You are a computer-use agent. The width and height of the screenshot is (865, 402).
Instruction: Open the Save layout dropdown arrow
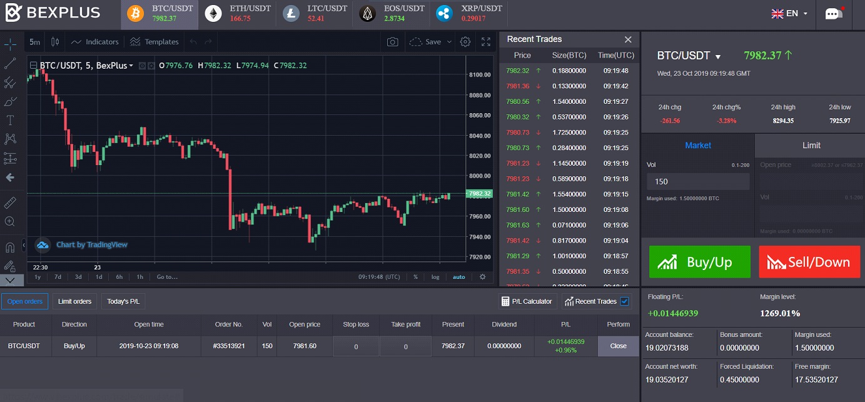tap(448, 42)
